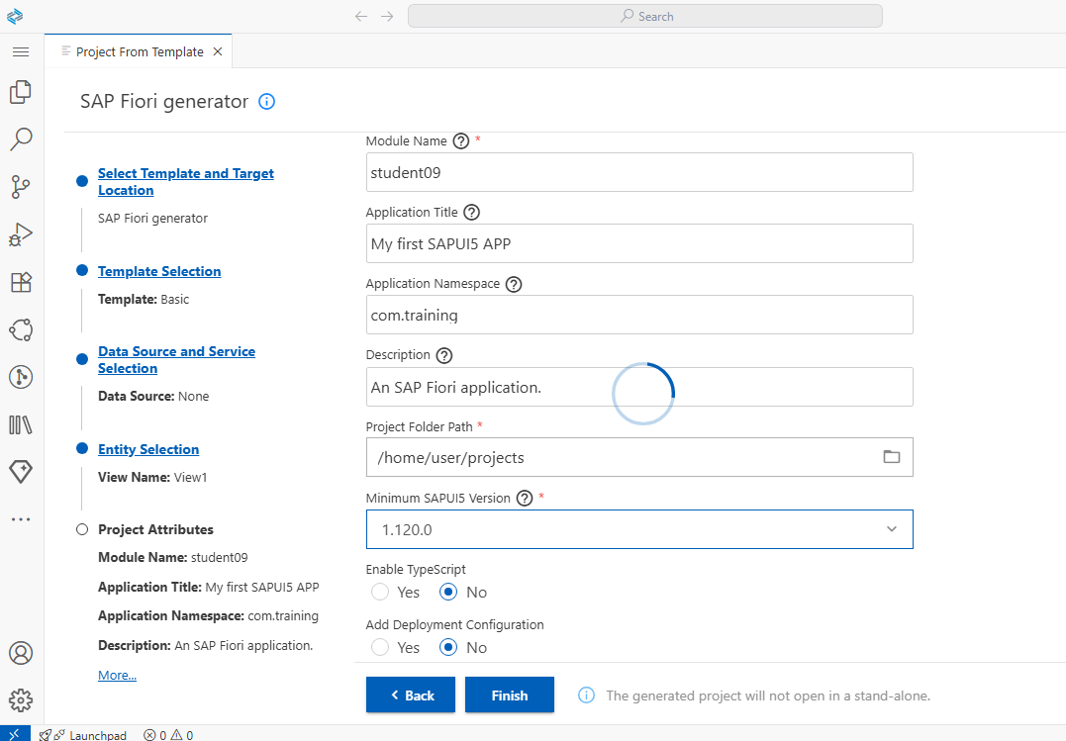Screen dimensions: 1066x741
Task: Go to Select Template and Target Location step
Action: [x=186, y=181]
